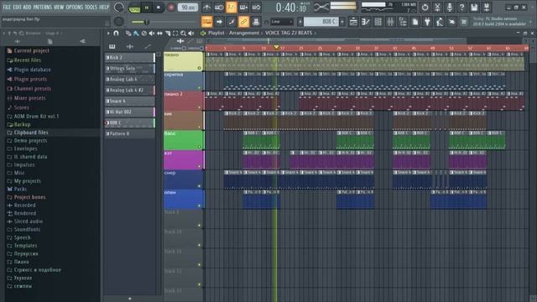The image size is (537, 302).
Task: Open the tempo tapper icon
Action: click(440, 22)
